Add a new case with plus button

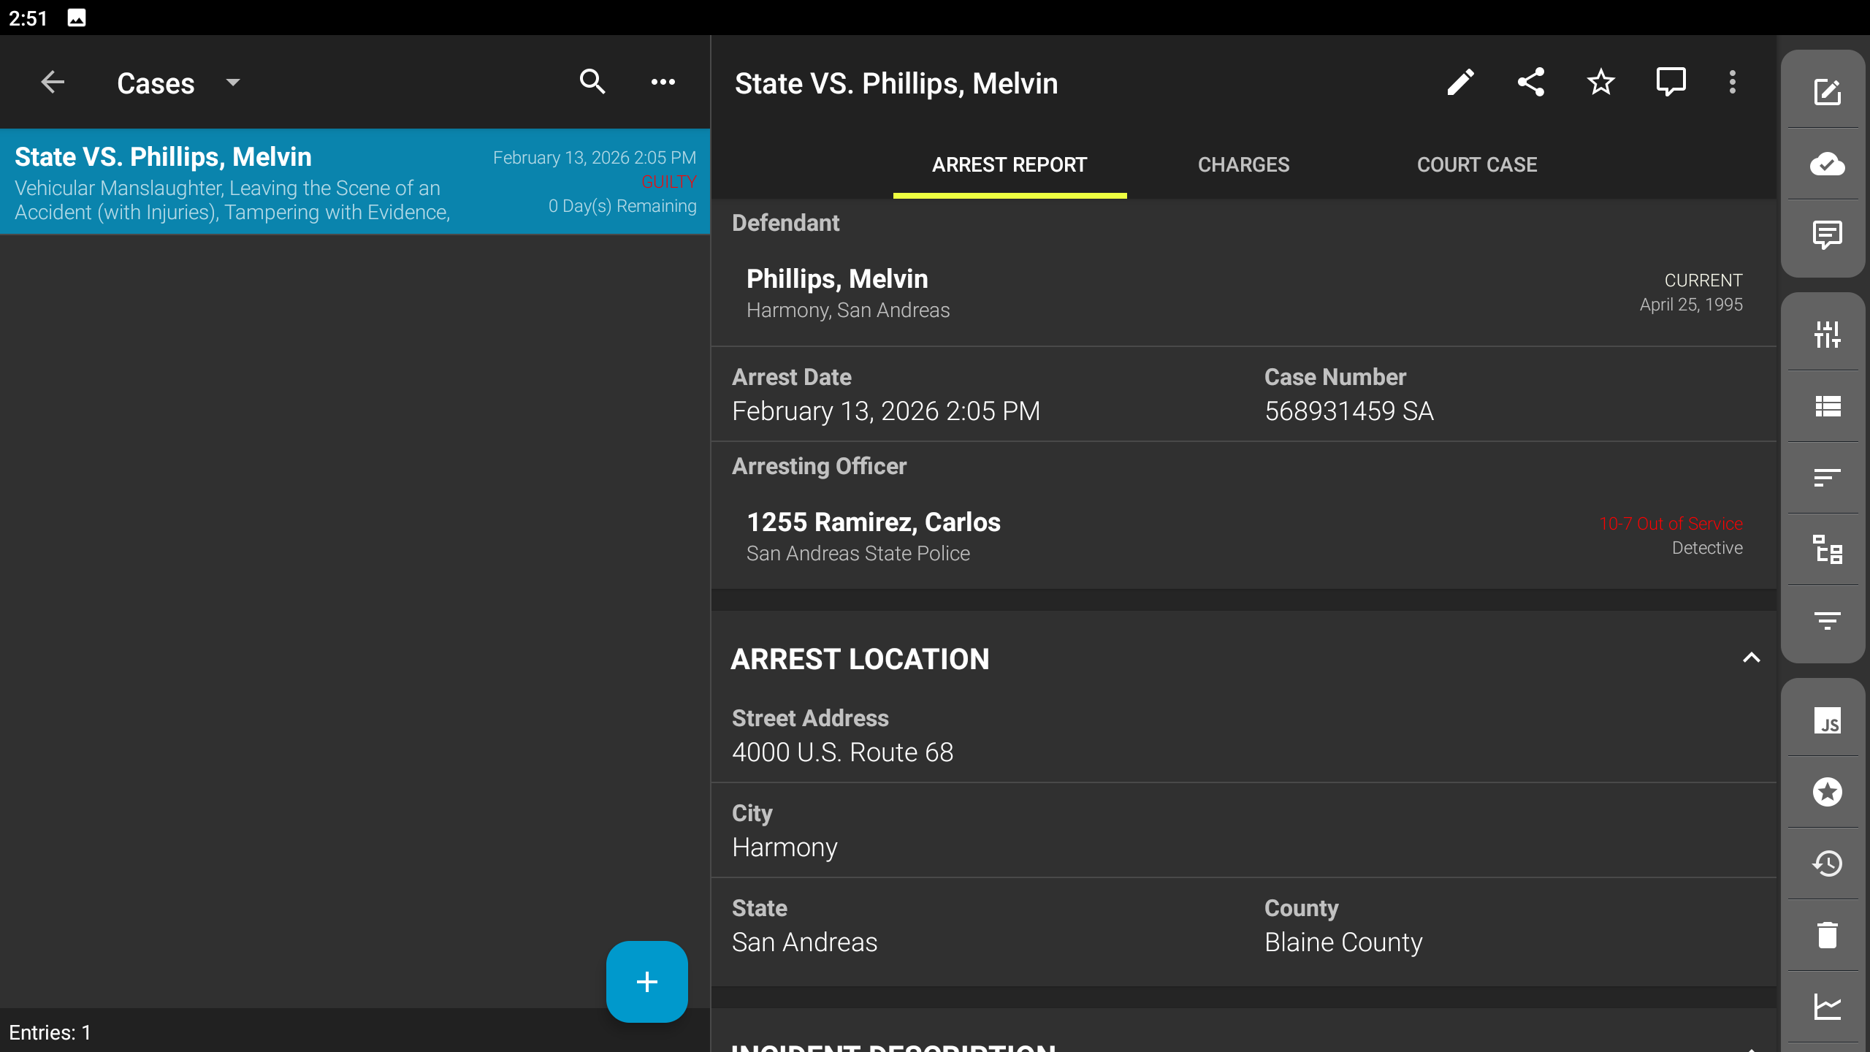pos(646,981)
